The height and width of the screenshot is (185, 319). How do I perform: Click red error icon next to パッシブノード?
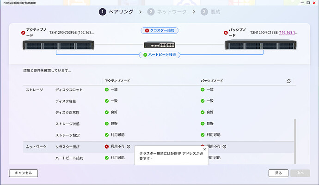pyautogui.click(x=227, y=33)
